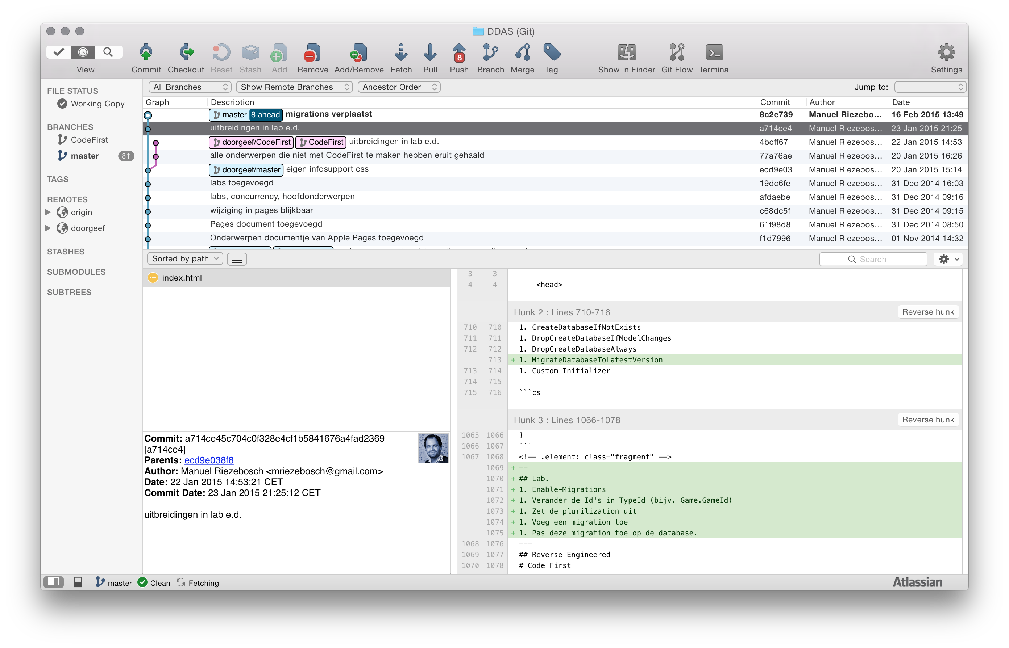Select commit 'labs toegevoegd'
This screenshot has height=648, width=1009.
(555, 183)
